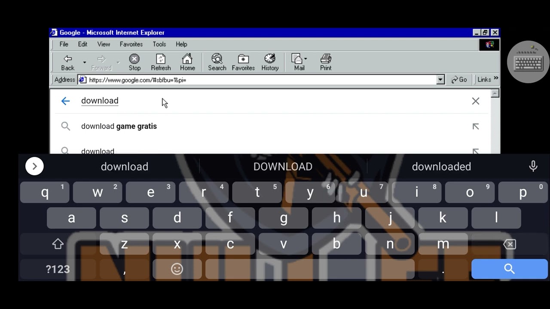Screen dimensions: 550x309
Task: Open the Help menu
Action: 181,44
